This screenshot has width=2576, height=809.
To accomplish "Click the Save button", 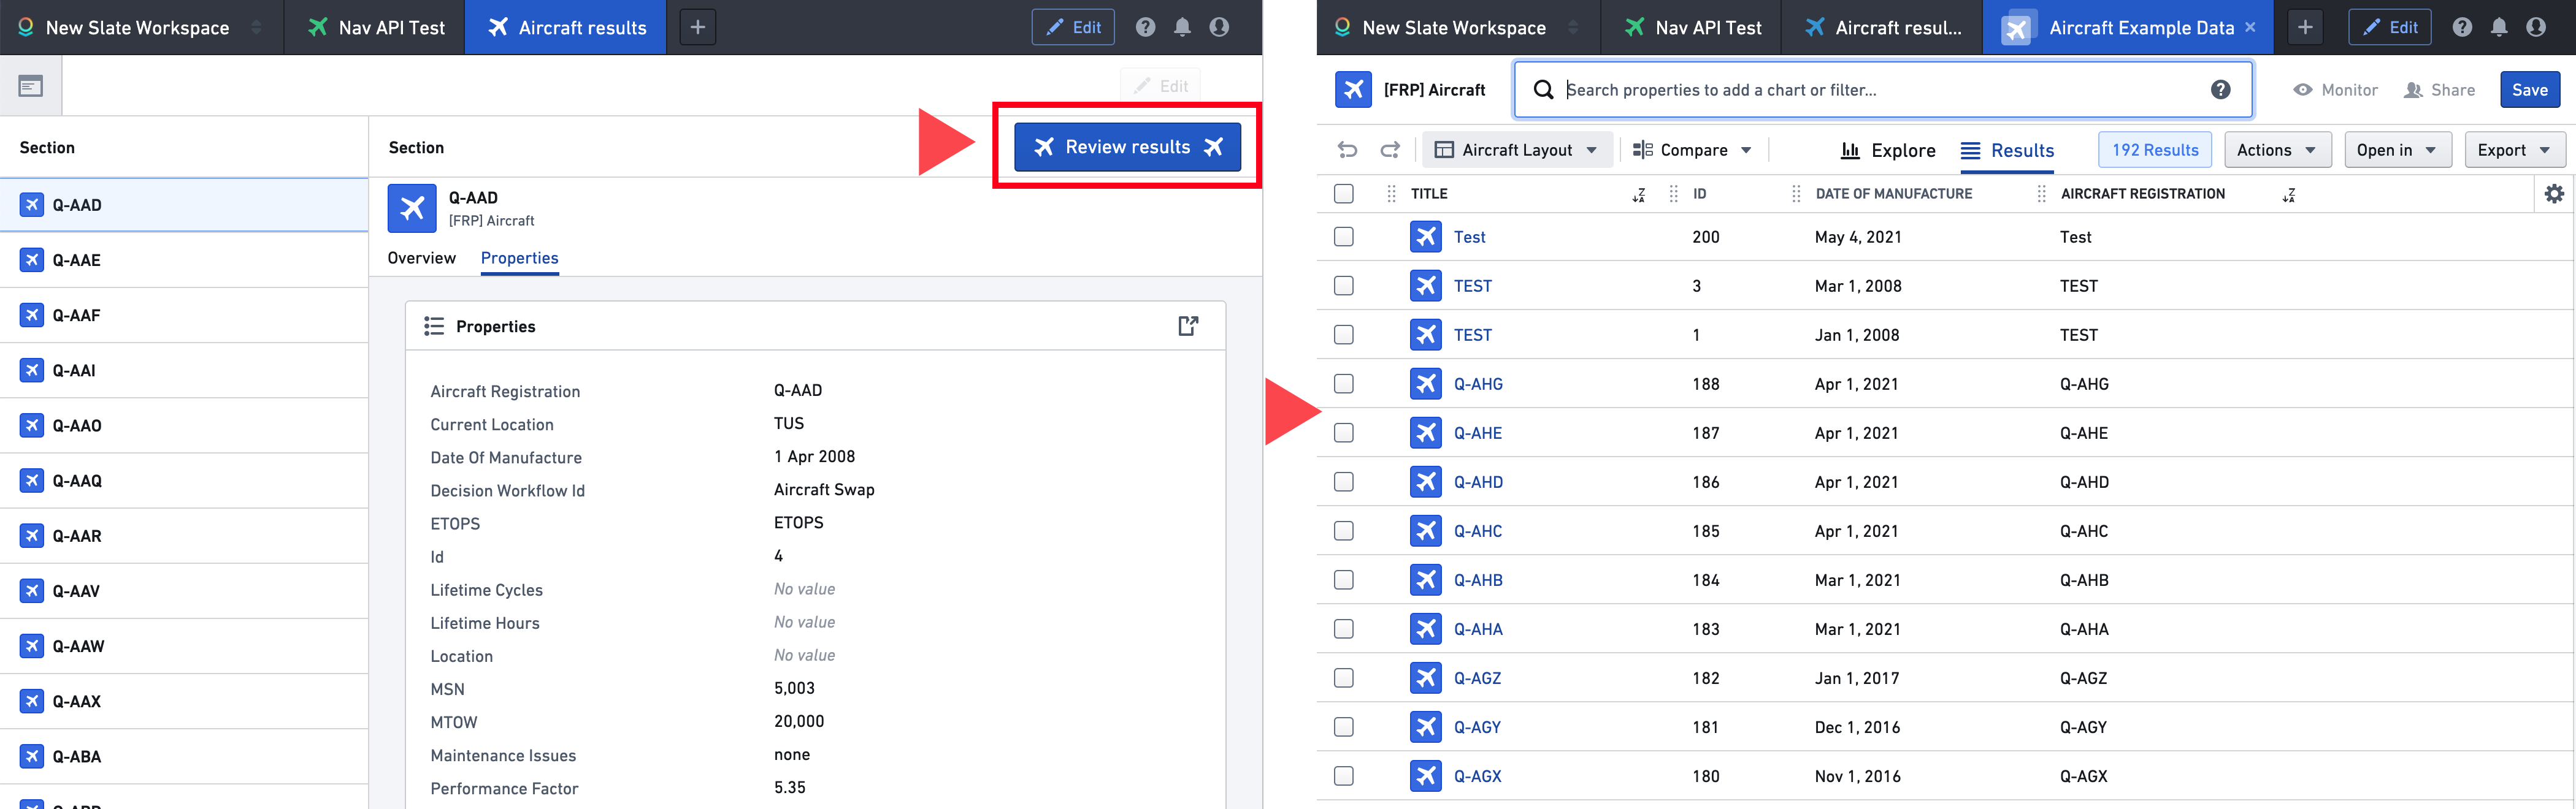I will (x=2529, y=90).
